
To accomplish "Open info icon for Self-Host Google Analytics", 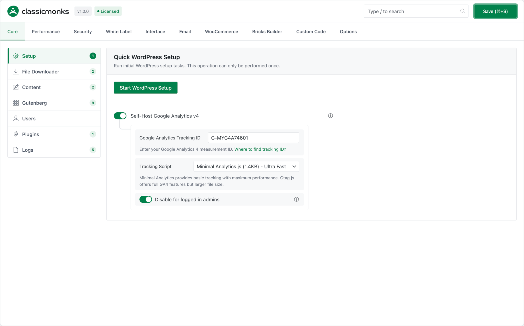I will [330, 116].
